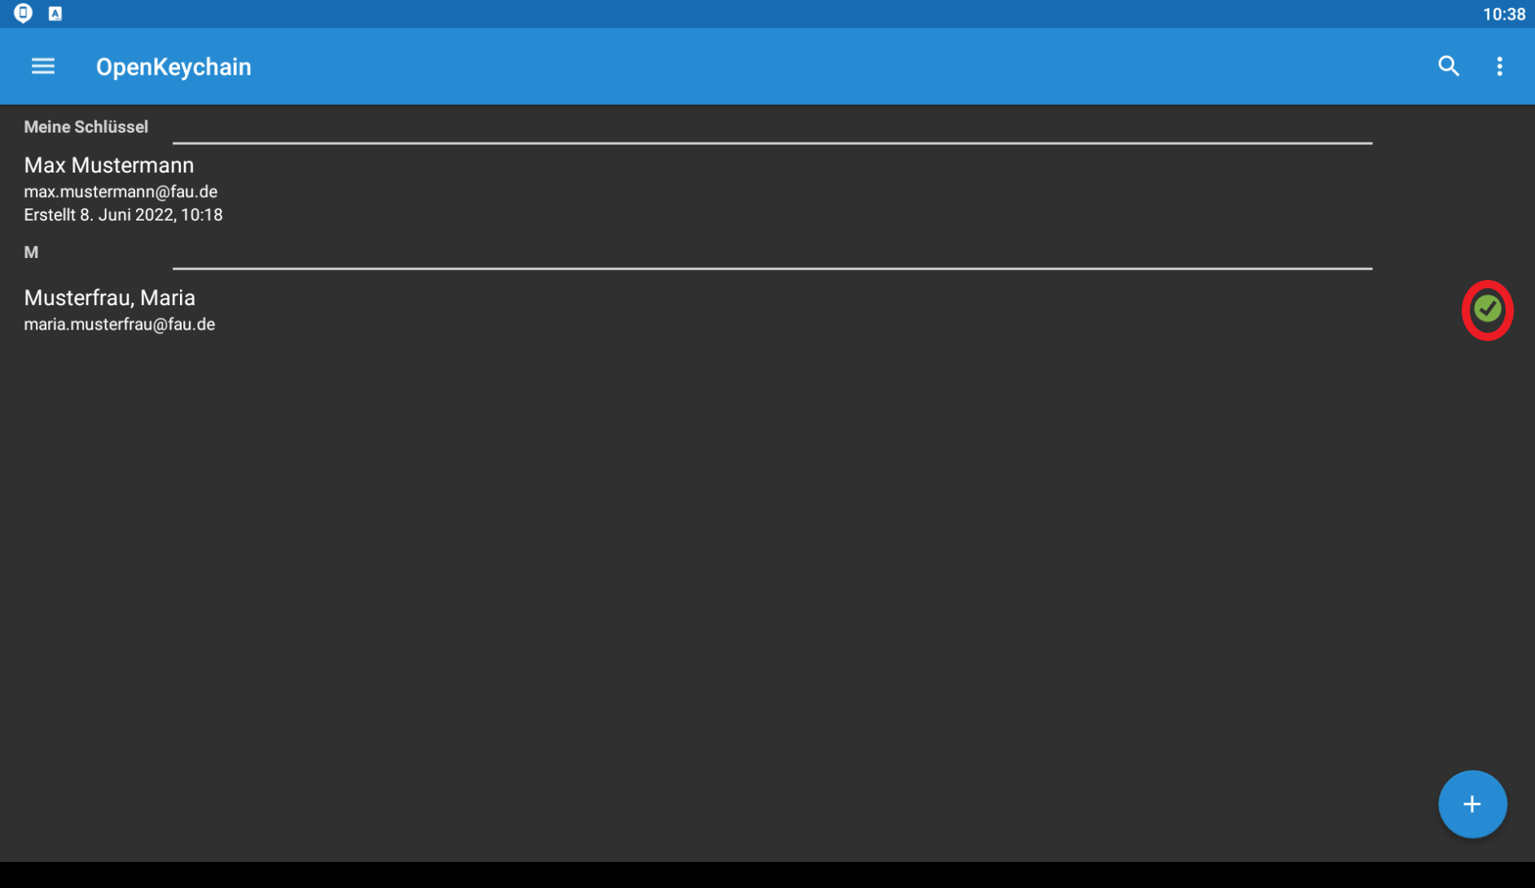Click the OpenKeychain app title

(x=173, y=67)
